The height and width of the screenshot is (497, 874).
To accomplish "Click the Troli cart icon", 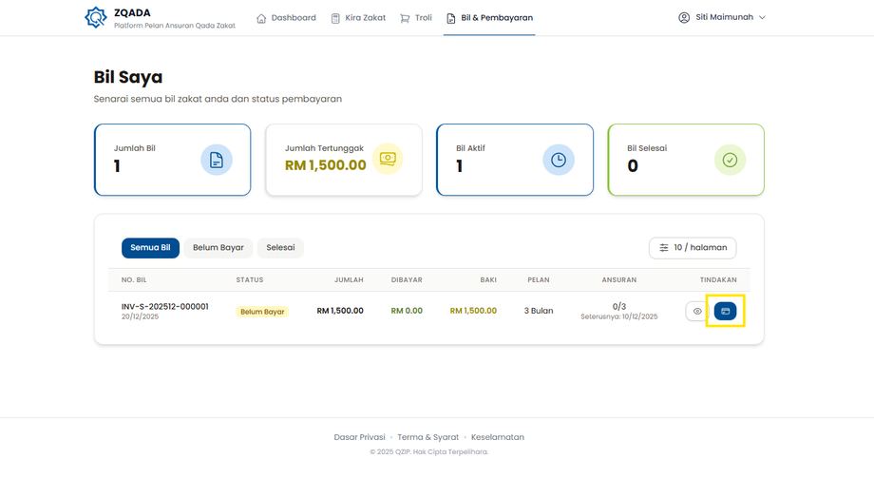I will 405,18.
